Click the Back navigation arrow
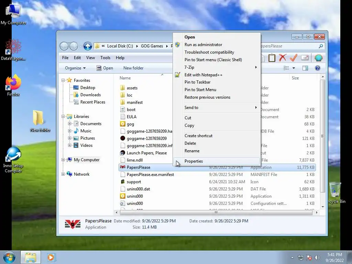Viewport: 352px width, 264px height. tap(64, 46)
